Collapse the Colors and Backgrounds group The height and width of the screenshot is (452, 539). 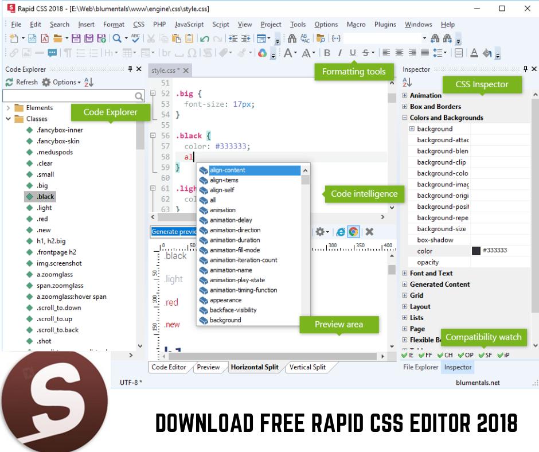(405, 118)
